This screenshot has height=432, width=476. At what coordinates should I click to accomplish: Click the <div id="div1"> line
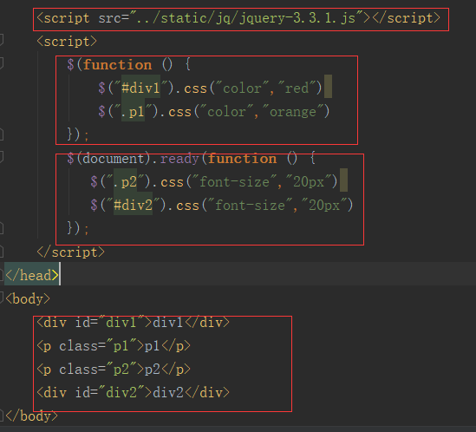[133, 323]
